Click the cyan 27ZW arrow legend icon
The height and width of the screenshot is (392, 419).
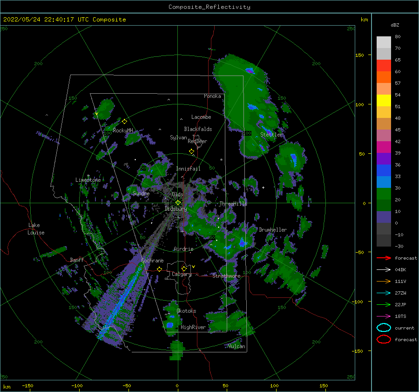pyautogui.click(x=384, y=293)
